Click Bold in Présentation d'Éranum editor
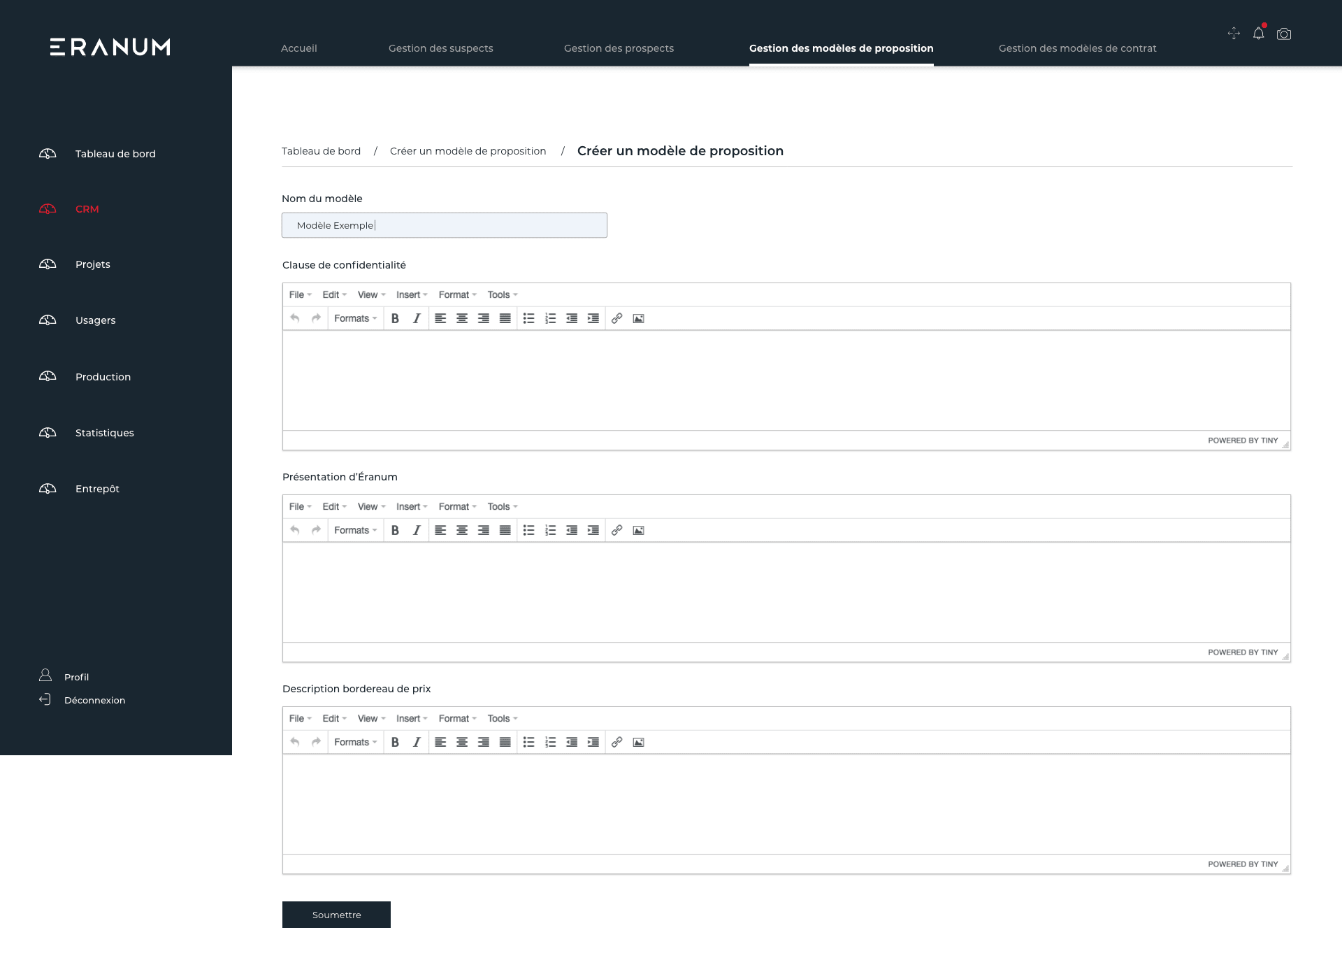This screenshot has height=979, width=1342. (395, 530)
